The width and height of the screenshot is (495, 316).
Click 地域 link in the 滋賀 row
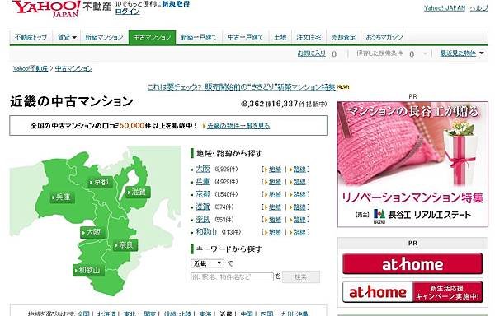click(275, 207)
